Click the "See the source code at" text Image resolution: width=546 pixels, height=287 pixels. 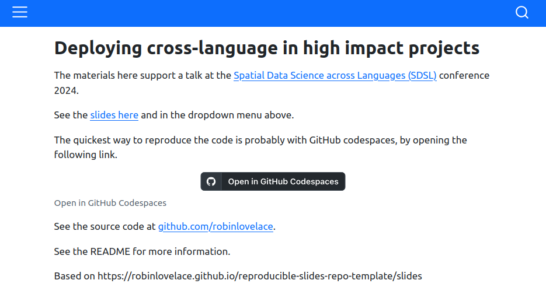pos(105,226)
